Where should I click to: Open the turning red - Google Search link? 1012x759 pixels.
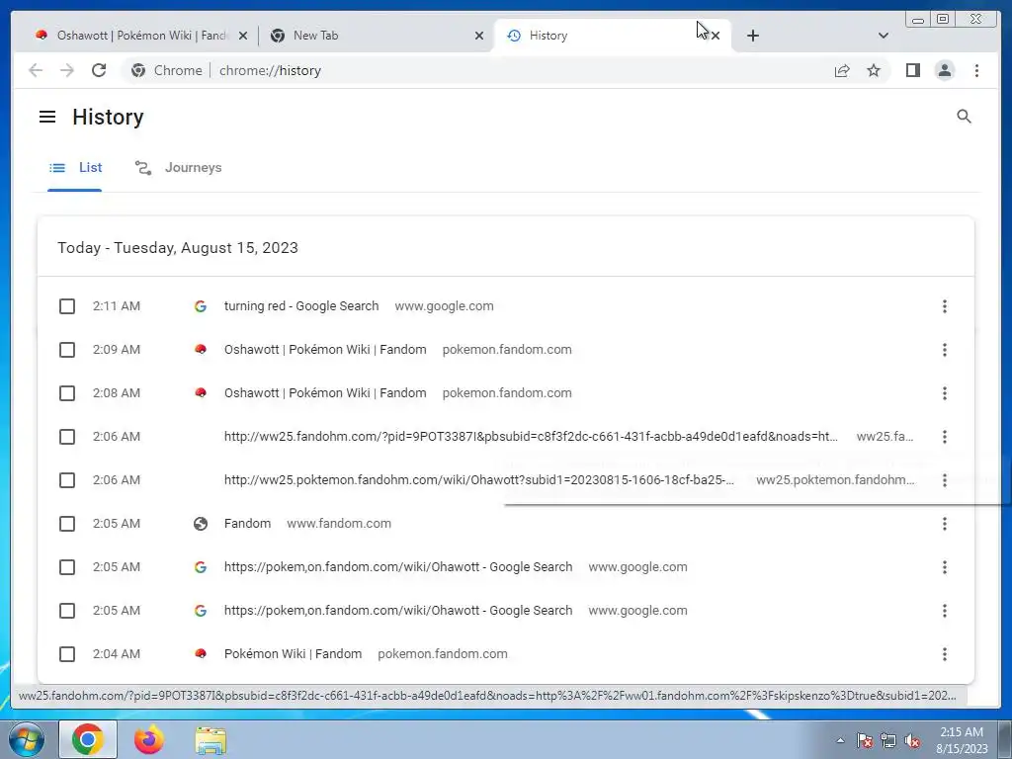pyautogui.click(x=301, y=306)
